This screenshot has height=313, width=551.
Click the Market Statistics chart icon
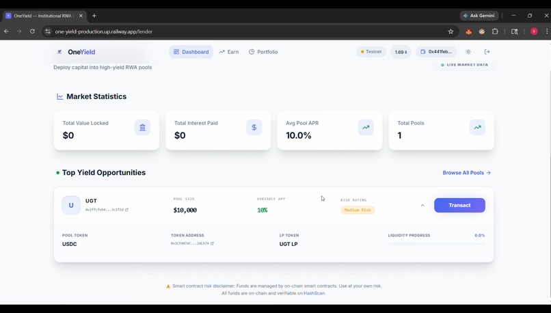[60, 96]
